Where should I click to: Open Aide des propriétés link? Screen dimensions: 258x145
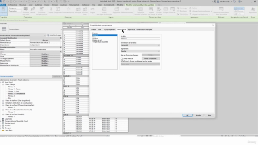6,77
